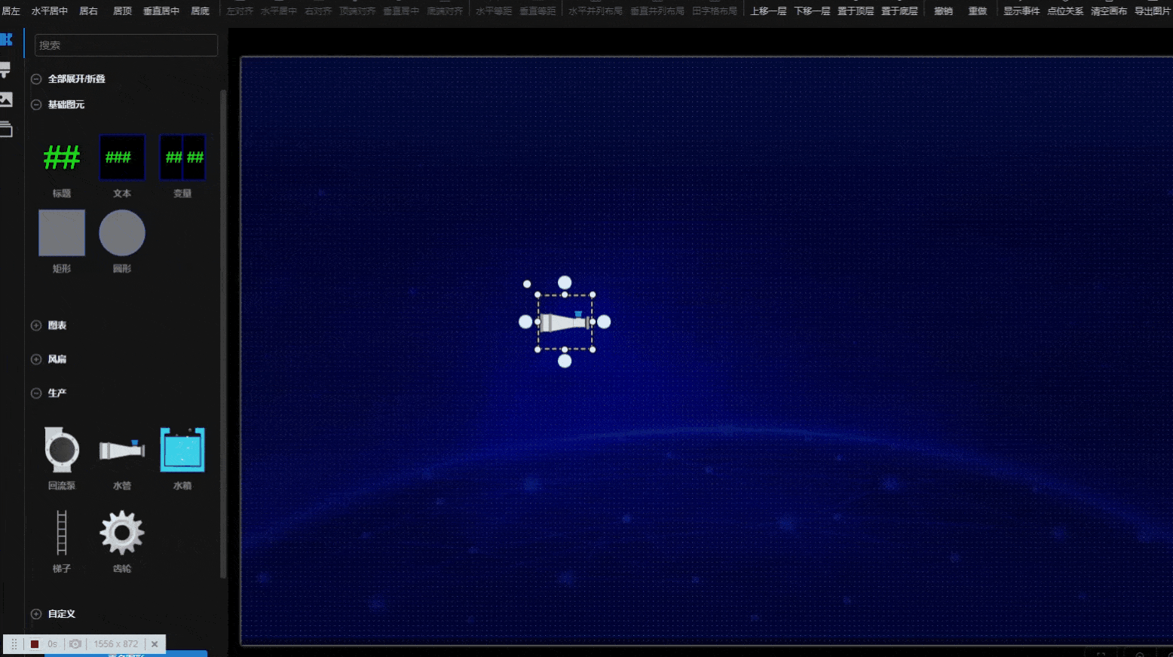Screen dimensions: 1173x657
Task: Click the top connection point of the pipe
Action: pos(565,283)
